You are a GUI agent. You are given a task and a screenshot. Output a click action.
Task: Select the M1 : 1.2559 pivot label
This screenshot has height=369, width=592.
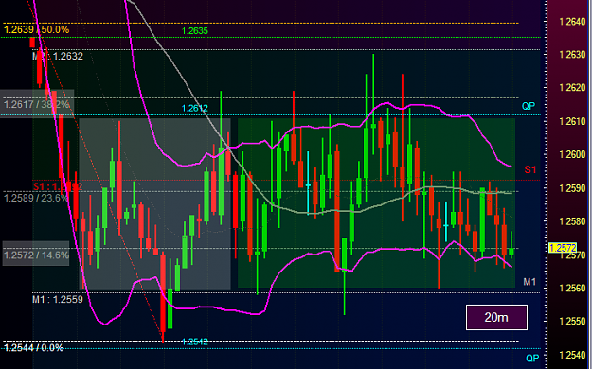58,300
